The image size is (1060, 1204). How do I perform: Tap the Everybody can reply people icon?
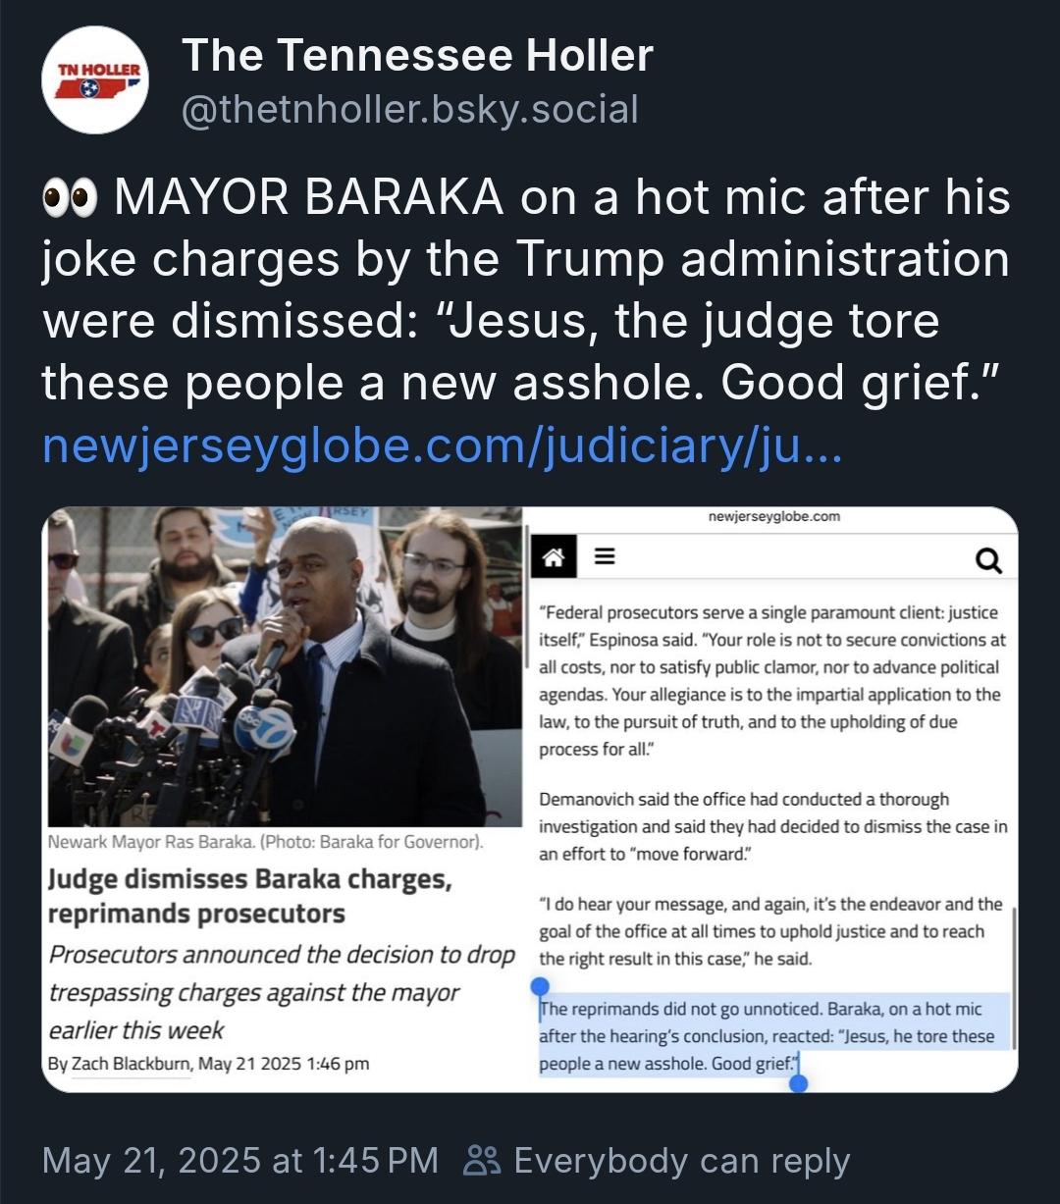tap(481, 1161)
